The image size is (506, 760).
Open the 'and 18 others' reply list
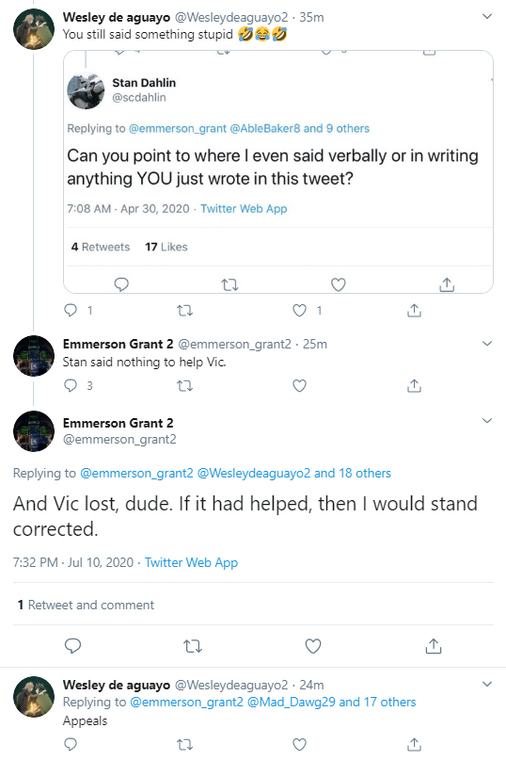[x=353, y=473]
